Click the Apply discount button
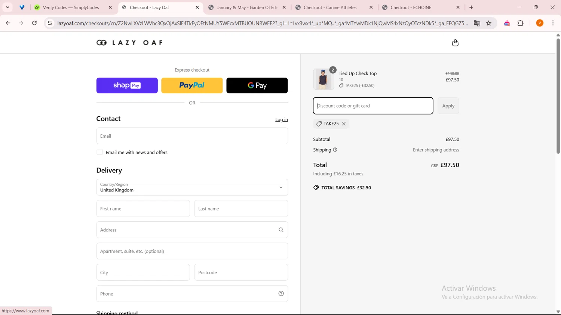 click(448, 106)
